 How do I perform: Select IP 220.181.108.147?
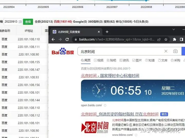click(29, 70)
